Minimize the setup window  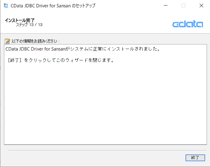(x=166, y=6)
